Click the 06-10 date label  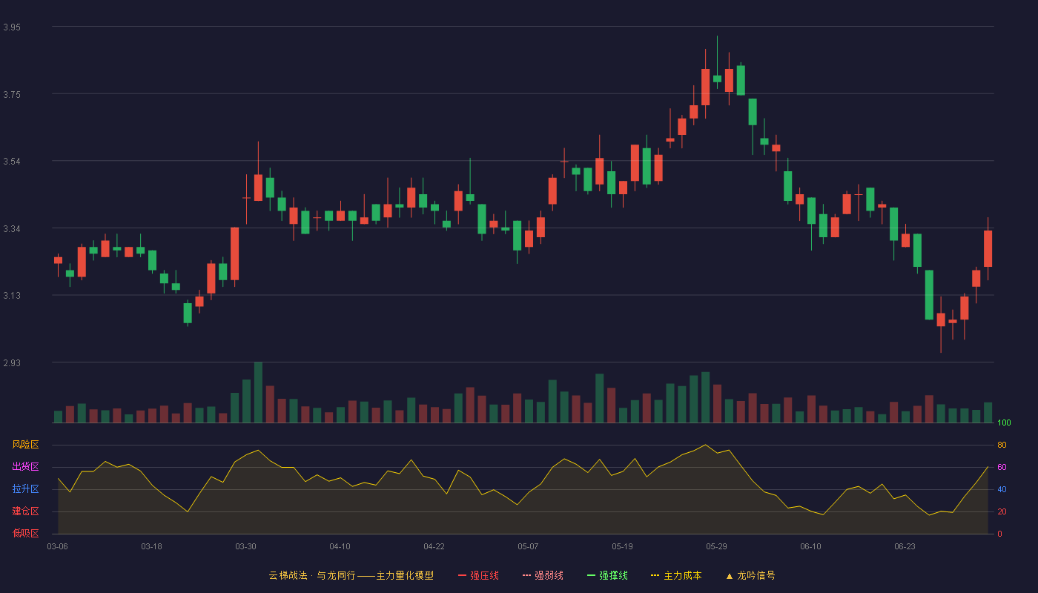click(x=810, y=546)
